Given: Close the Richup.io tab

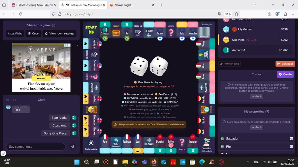Looking at the screenshot, I should pos(104,5).
